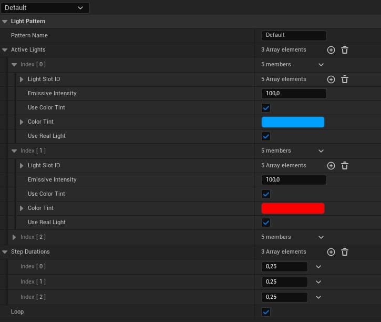Toggle Use Real Light for Index 1
This screenshot has height=322, width=381.
[266, 223]
